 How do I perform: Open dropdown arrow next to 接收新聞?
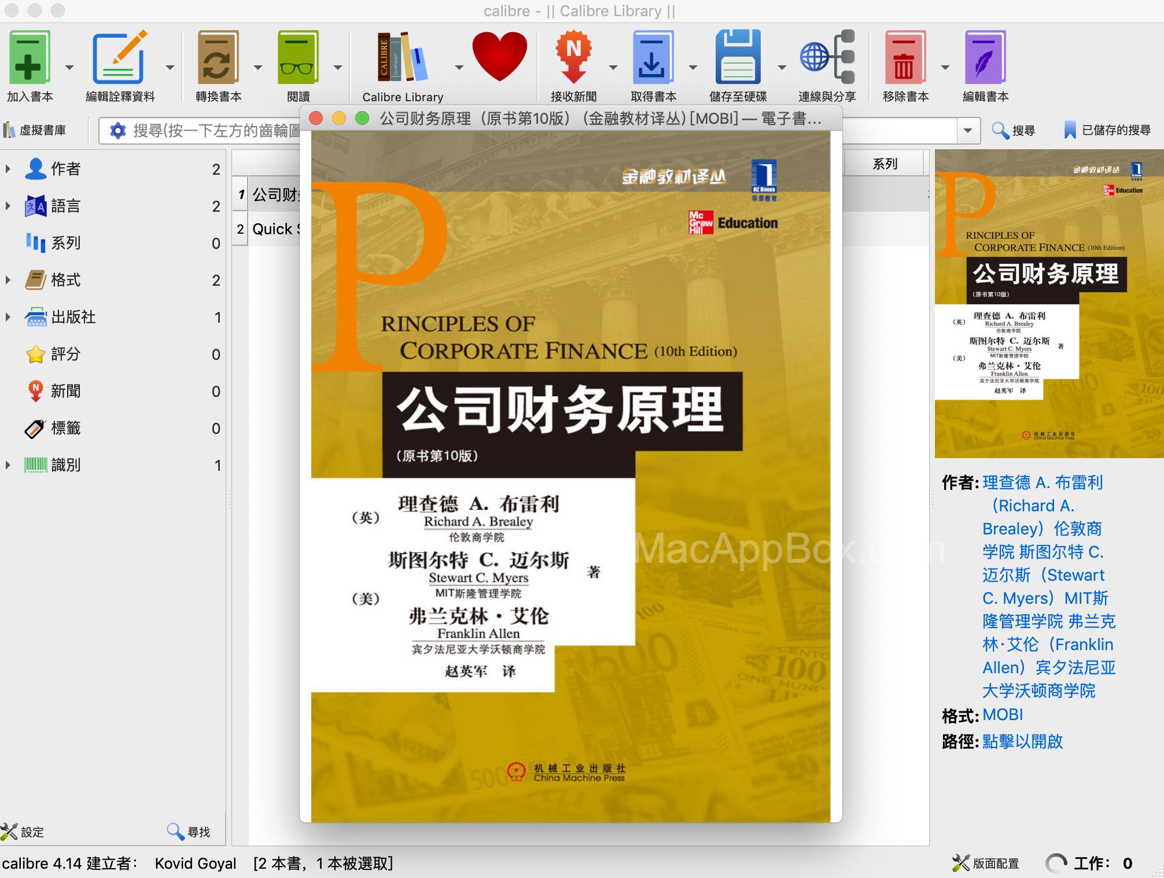[613, 67]
